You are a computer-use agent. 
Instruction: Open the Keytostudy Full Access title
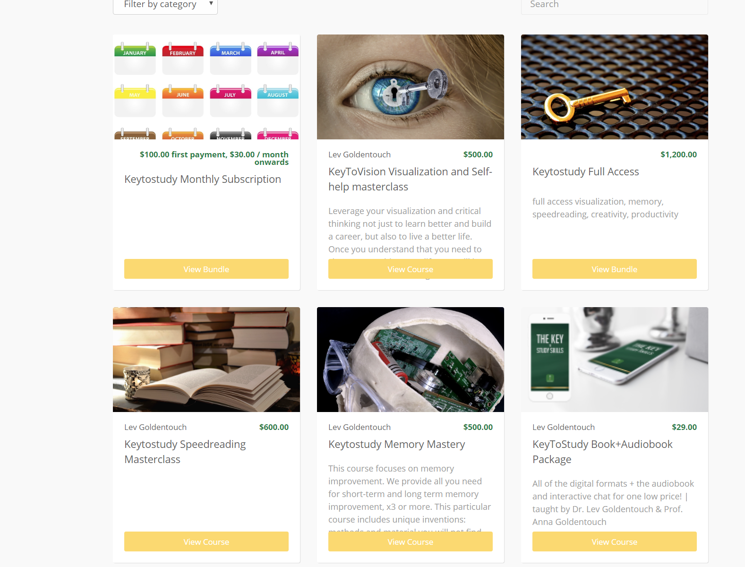[x=586, y=172]
